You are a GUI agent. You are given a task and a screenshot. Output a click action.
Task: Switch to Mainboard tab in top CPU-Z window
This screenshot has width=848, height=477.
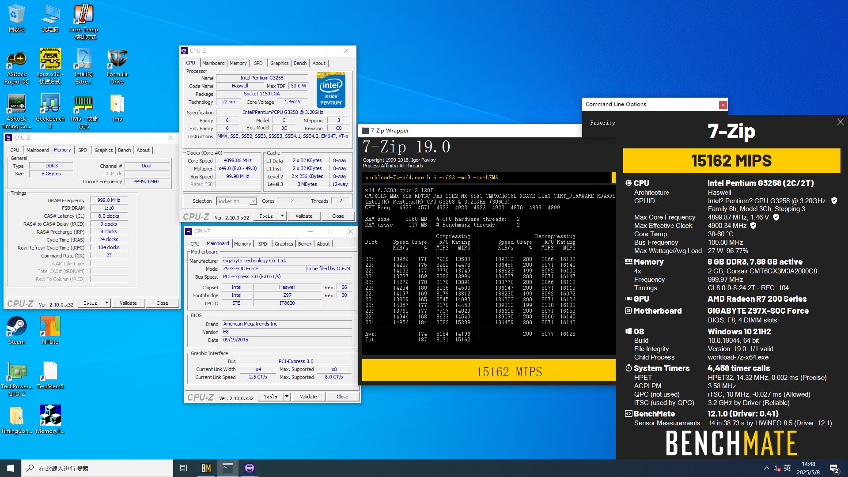pyautogui.click(x=213, y=63)
